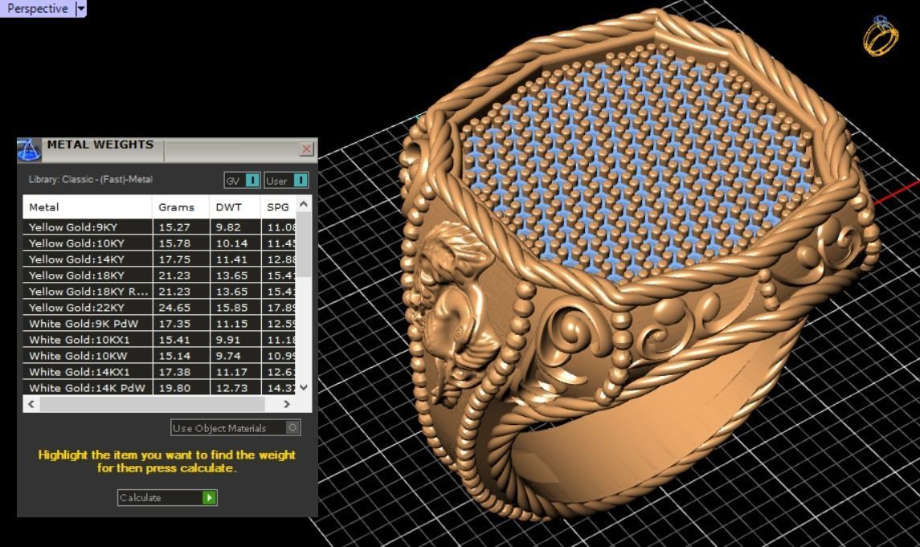Image resolution: width=920 pixels, height=547 pixels.
Task: Click the list's scroll down arrow
Action: (x=304, y=387)
